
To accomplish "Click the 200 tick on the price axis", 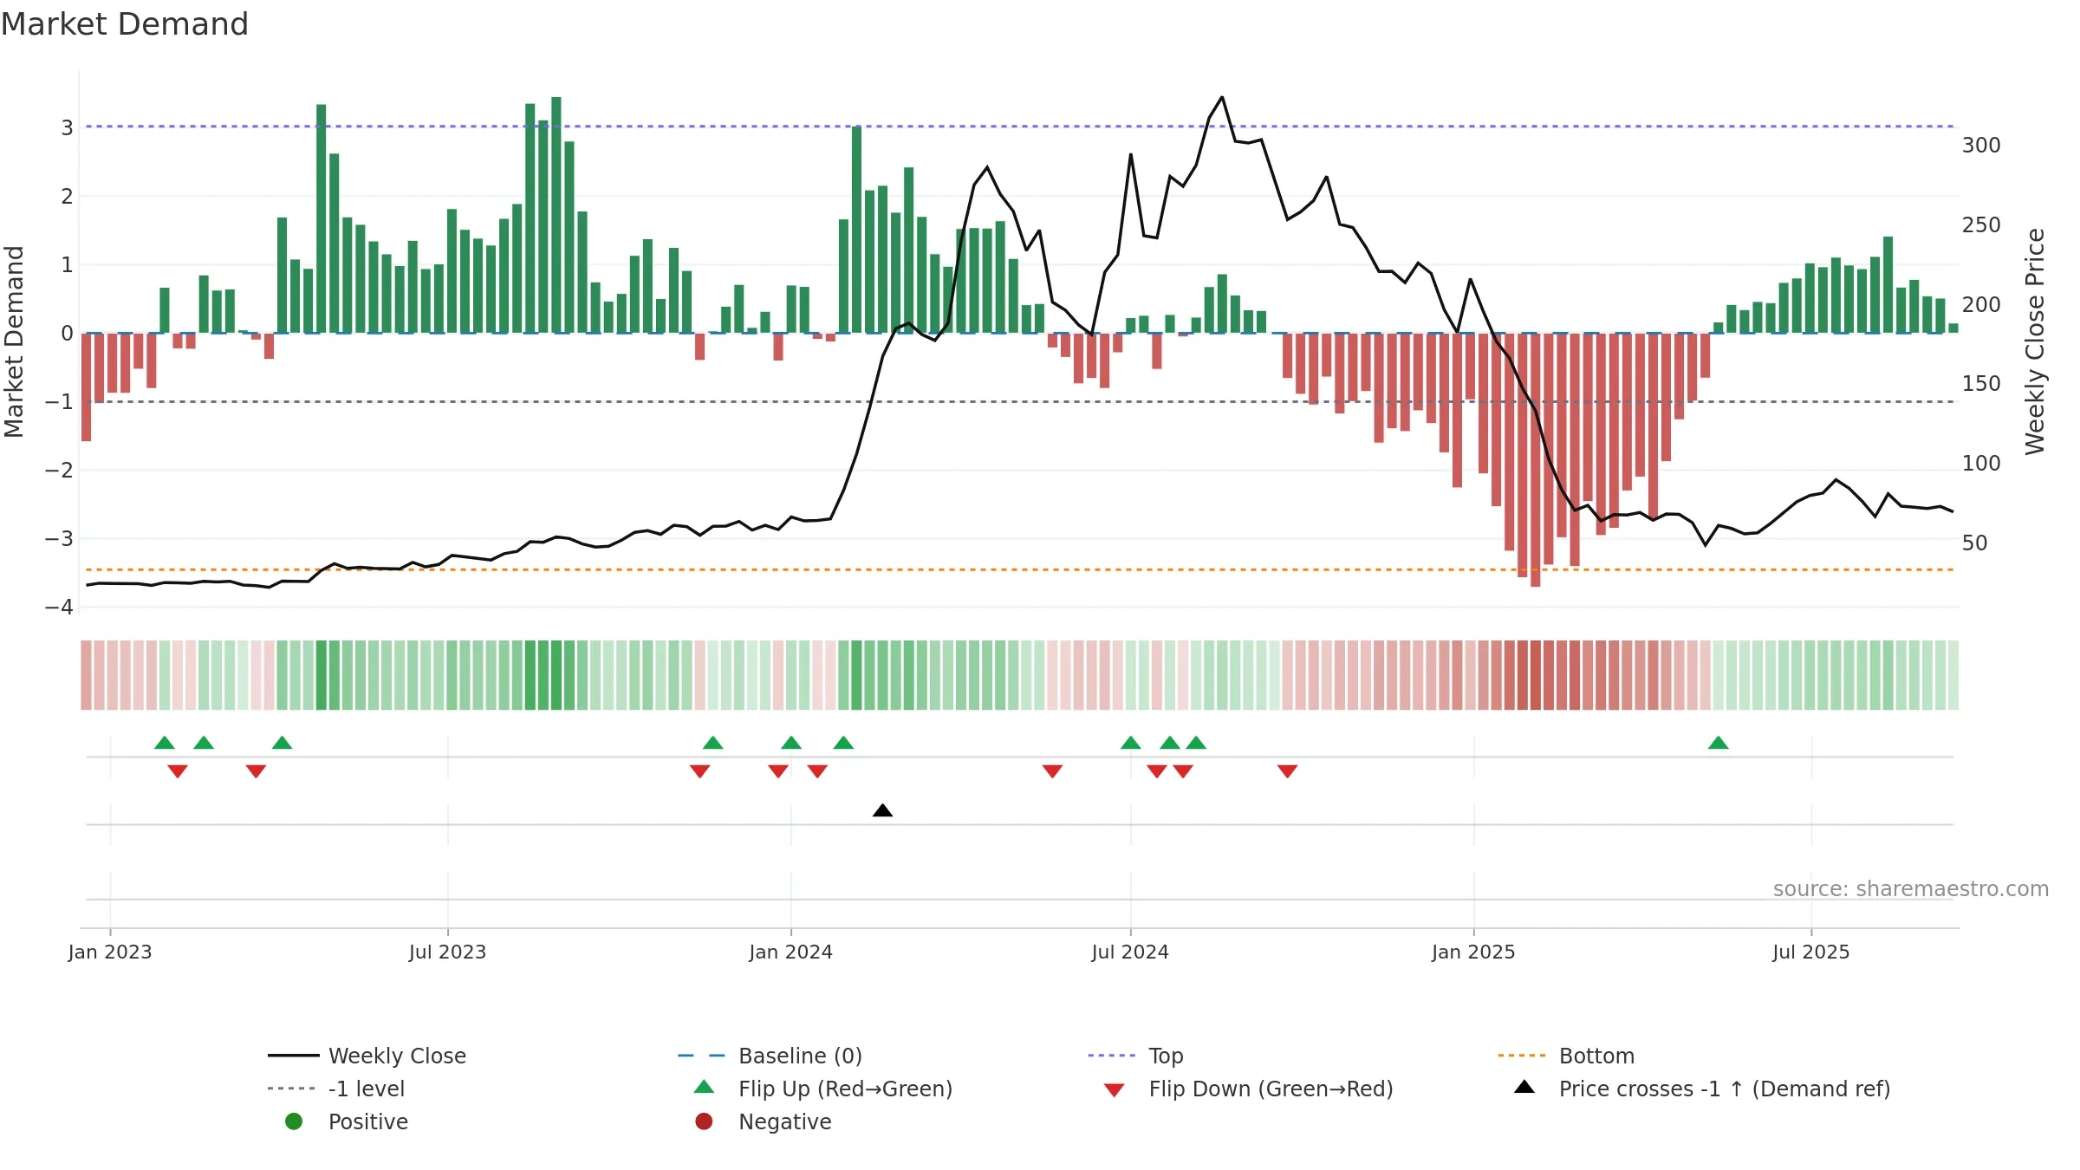I will tap(1982, 305).
